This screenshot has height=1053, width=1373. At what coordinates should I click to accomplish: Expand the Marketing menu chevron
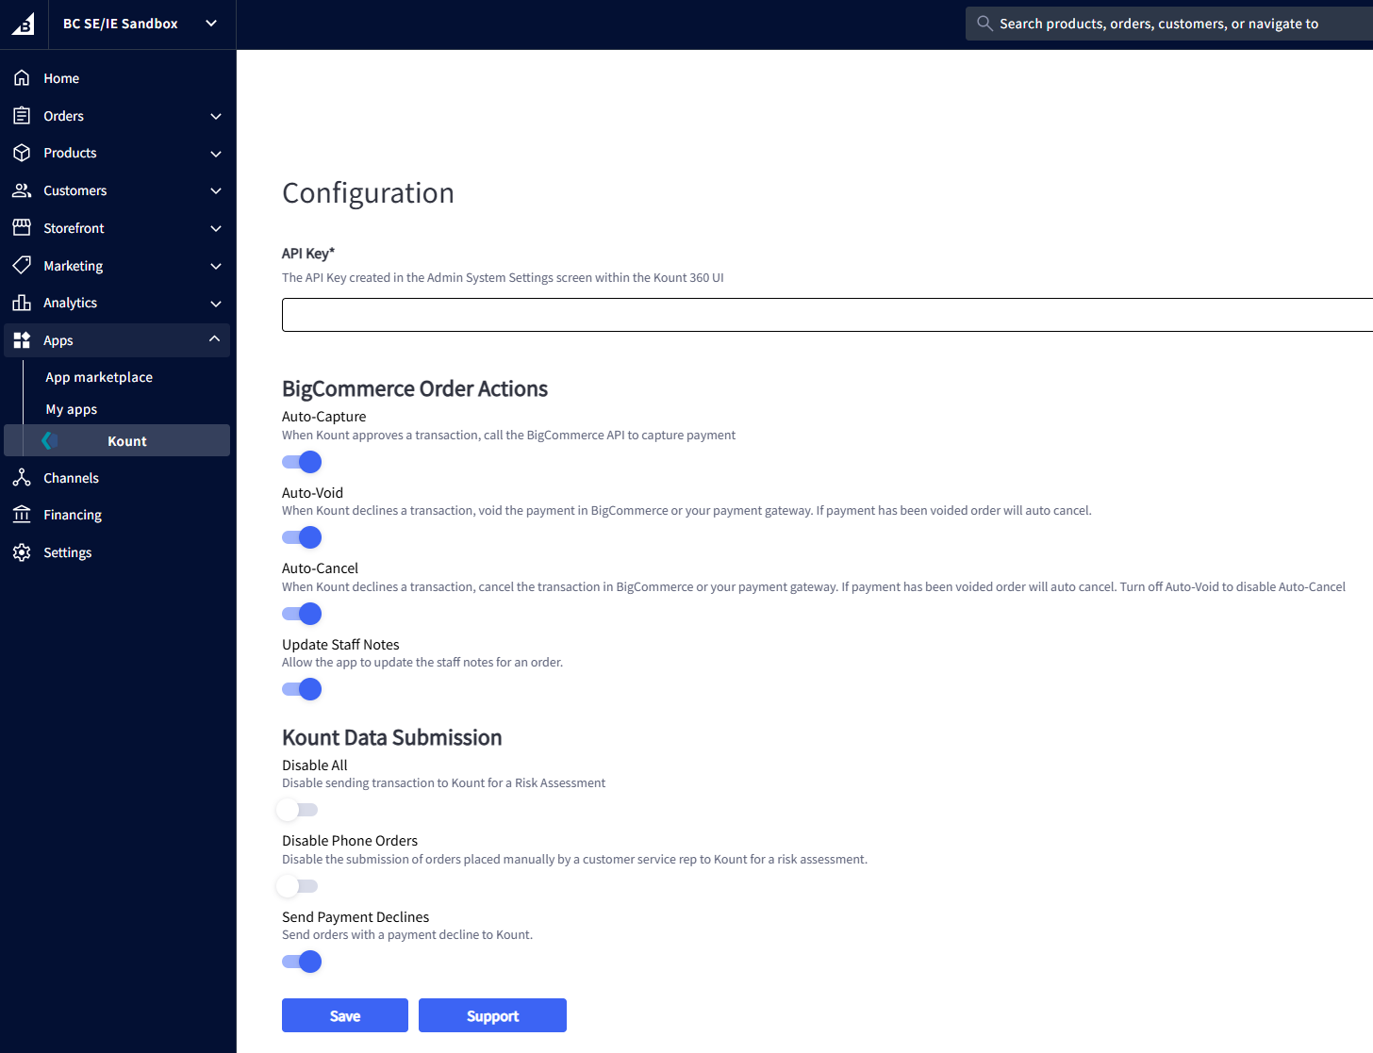point(216,266)
